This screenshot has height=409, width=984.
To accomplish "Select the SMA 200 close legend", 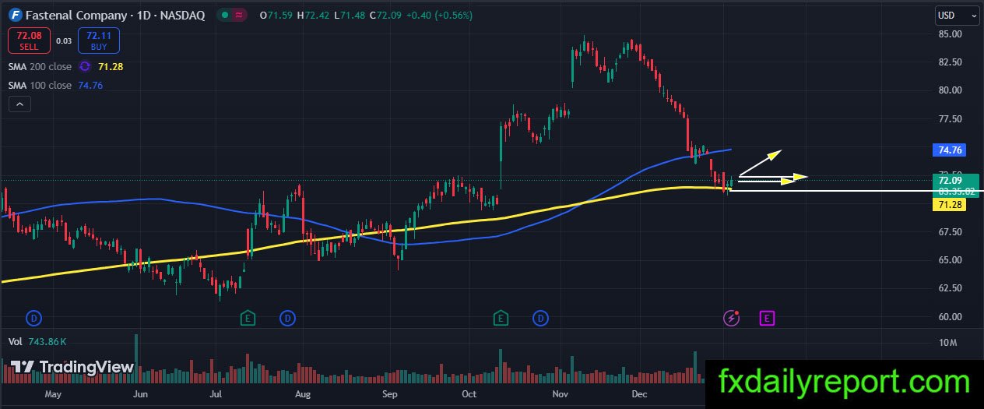I will (40, 67).
